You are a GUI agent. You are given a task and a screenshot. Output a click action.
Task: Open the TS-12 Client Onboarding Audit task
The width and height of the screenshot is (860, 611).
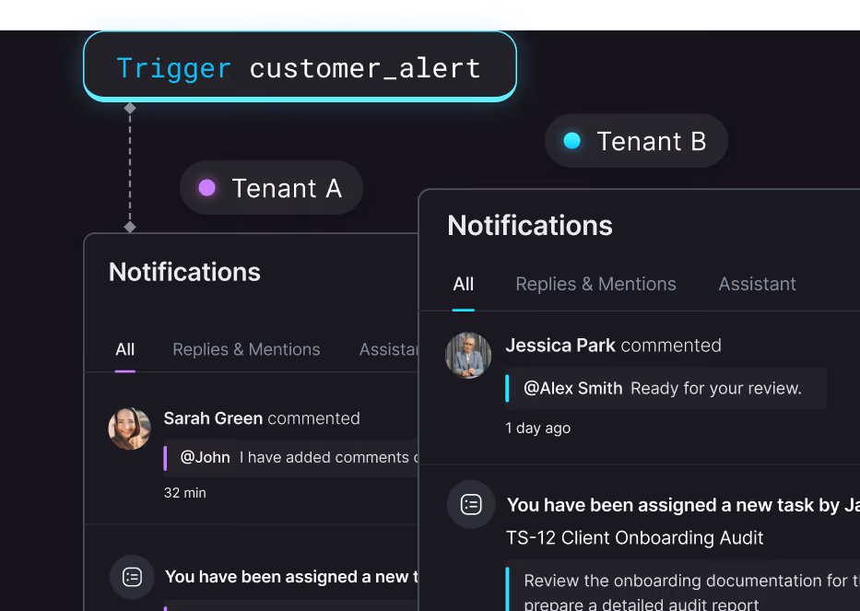(634, 537)
